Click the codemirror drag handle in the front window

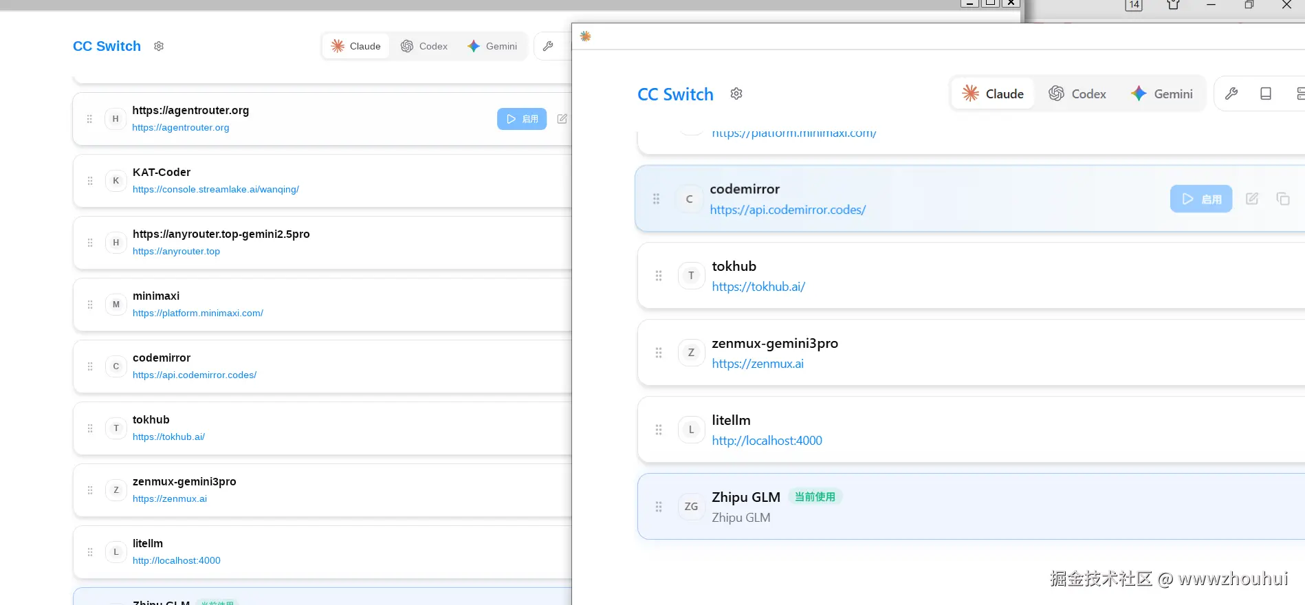click(656, 199)
